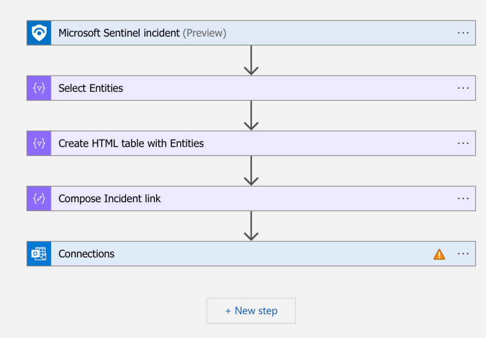The image size is (486, 338).
Task: Click the Create HTML table action icon
Action: pyautogui.click(x=39, y=143)
